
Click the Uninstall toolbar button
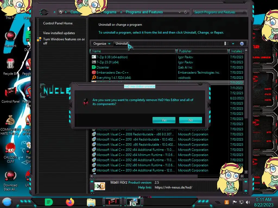(x=122, y=44)
